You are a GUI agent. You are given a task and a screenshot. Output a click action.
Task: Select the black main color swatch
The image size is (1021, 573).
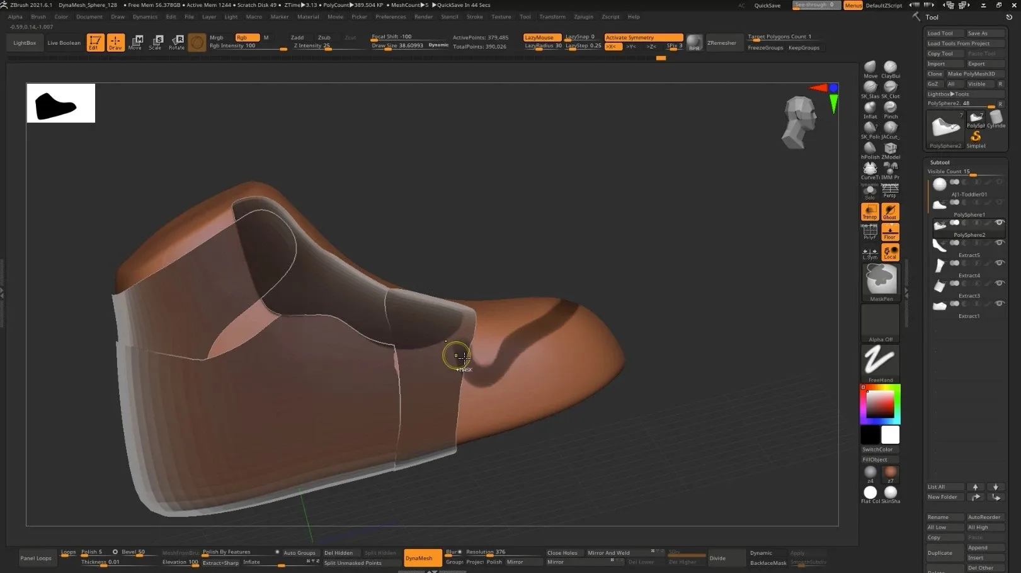(870, 434)
